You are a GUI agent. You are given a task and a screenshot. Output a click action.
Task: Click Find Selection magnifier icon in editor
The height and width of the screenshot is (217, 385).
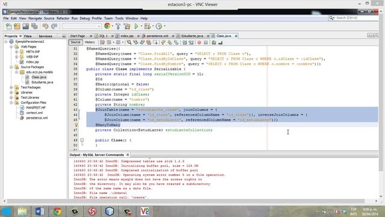pos(129,43)
